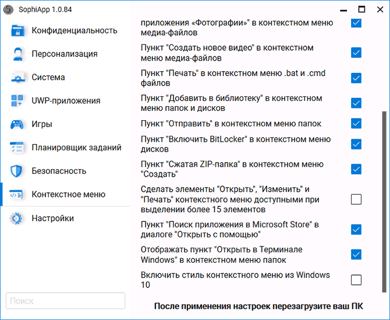Uncheck "Печать" for .bat and .cmd files
Viewport: 390px width, 320px height.
click(356, 78)
